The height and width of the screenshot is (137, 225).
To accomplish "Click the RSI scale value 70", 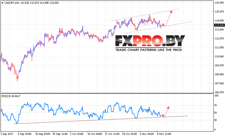I will click(x=215, y=105).
